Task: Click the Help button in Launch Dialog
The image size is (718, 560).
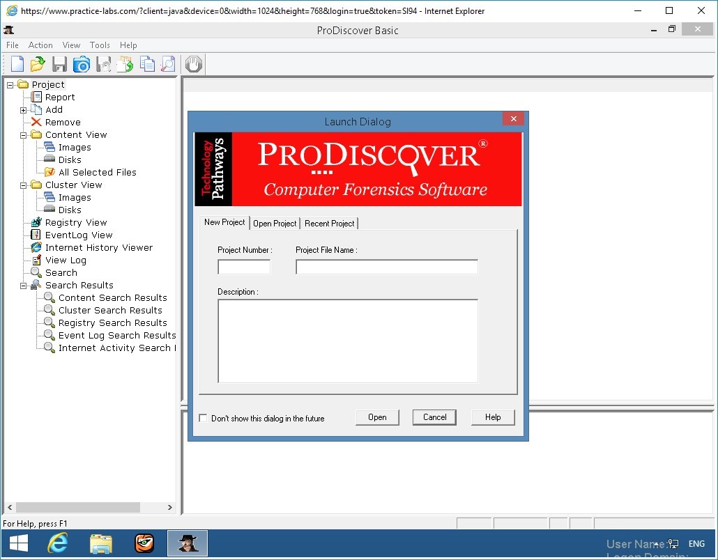Action: 493,417
